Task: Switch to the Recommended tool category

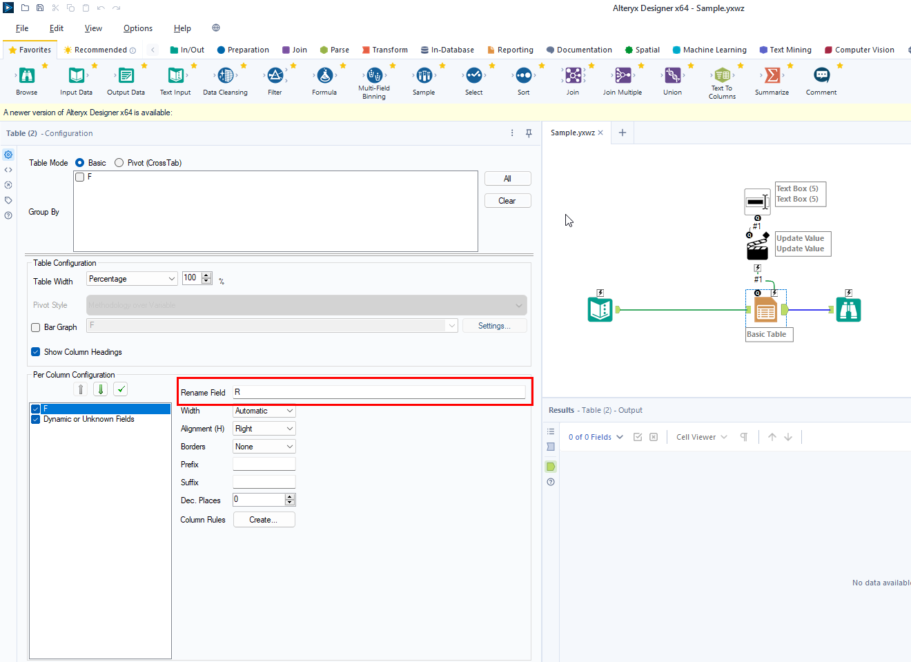Action: (x=99, y=50)
